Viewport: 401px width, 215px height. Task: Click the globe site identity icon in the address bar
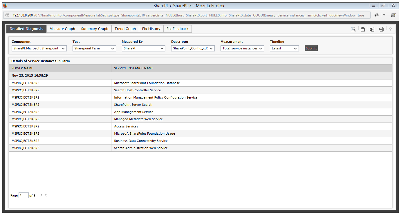click(7, 15)
